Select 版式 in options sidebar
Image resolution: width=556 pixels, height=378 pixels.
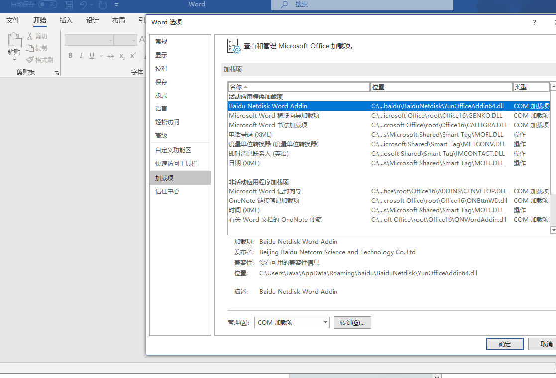[x=180, y=95]
